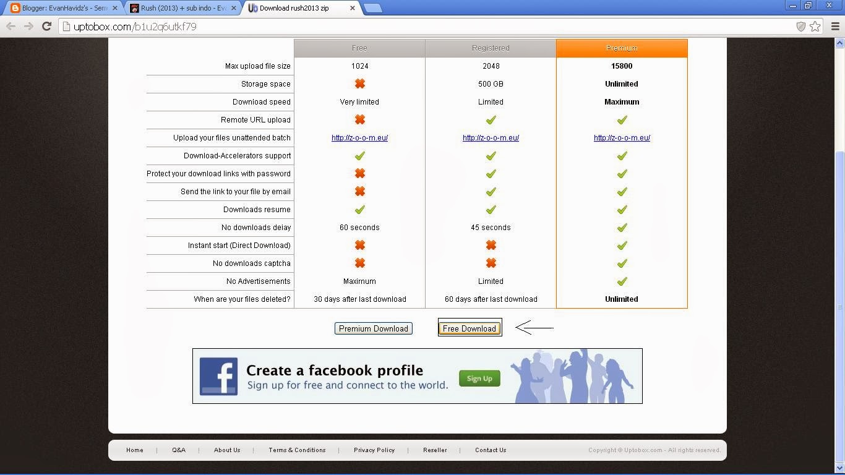Click the Free column header
Image resolution: width=845 pixels, height=475 pixels.
tap(359, 48)
